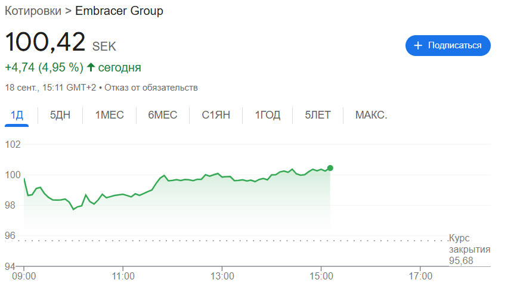Select the С1ЯН year-to-date tab
Image resolution: width=517 pixels, height=286 pixels.
(x=216, y=115)
